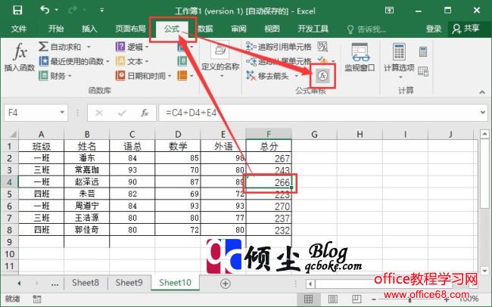
Task: Click cell containing 郭佳奇
Action: coord(87,230)
